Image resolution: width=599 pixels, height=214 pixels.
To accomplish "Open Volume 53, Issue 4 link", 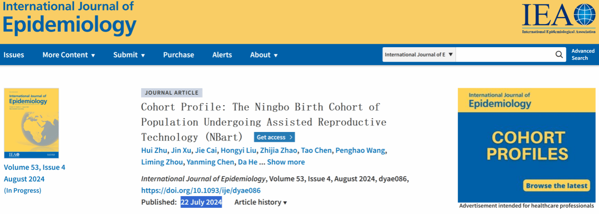I will point(34,167).
